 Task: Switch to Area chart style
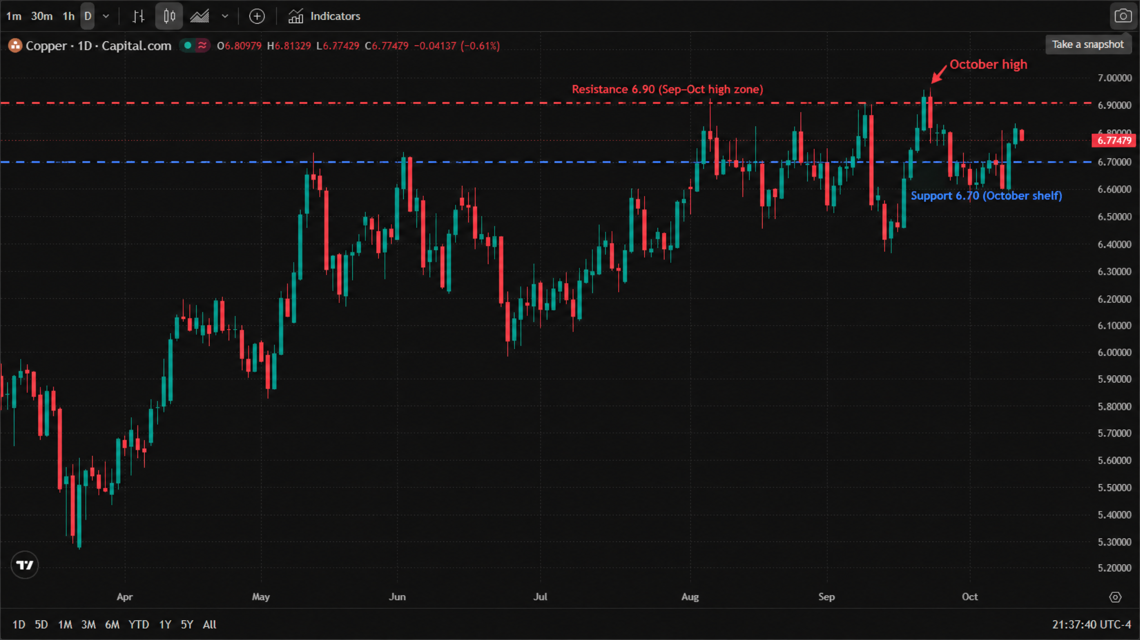(x=200, y=16)
